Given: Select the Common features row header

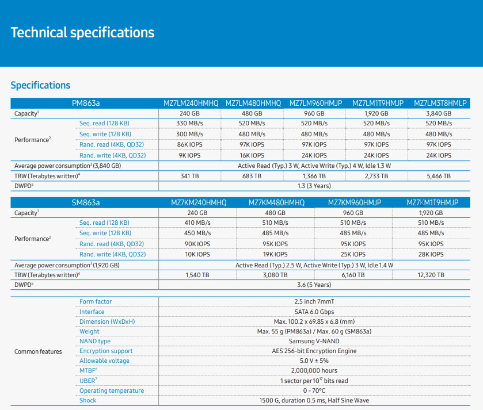Looking at the screenshot, I should pos(38,351).
